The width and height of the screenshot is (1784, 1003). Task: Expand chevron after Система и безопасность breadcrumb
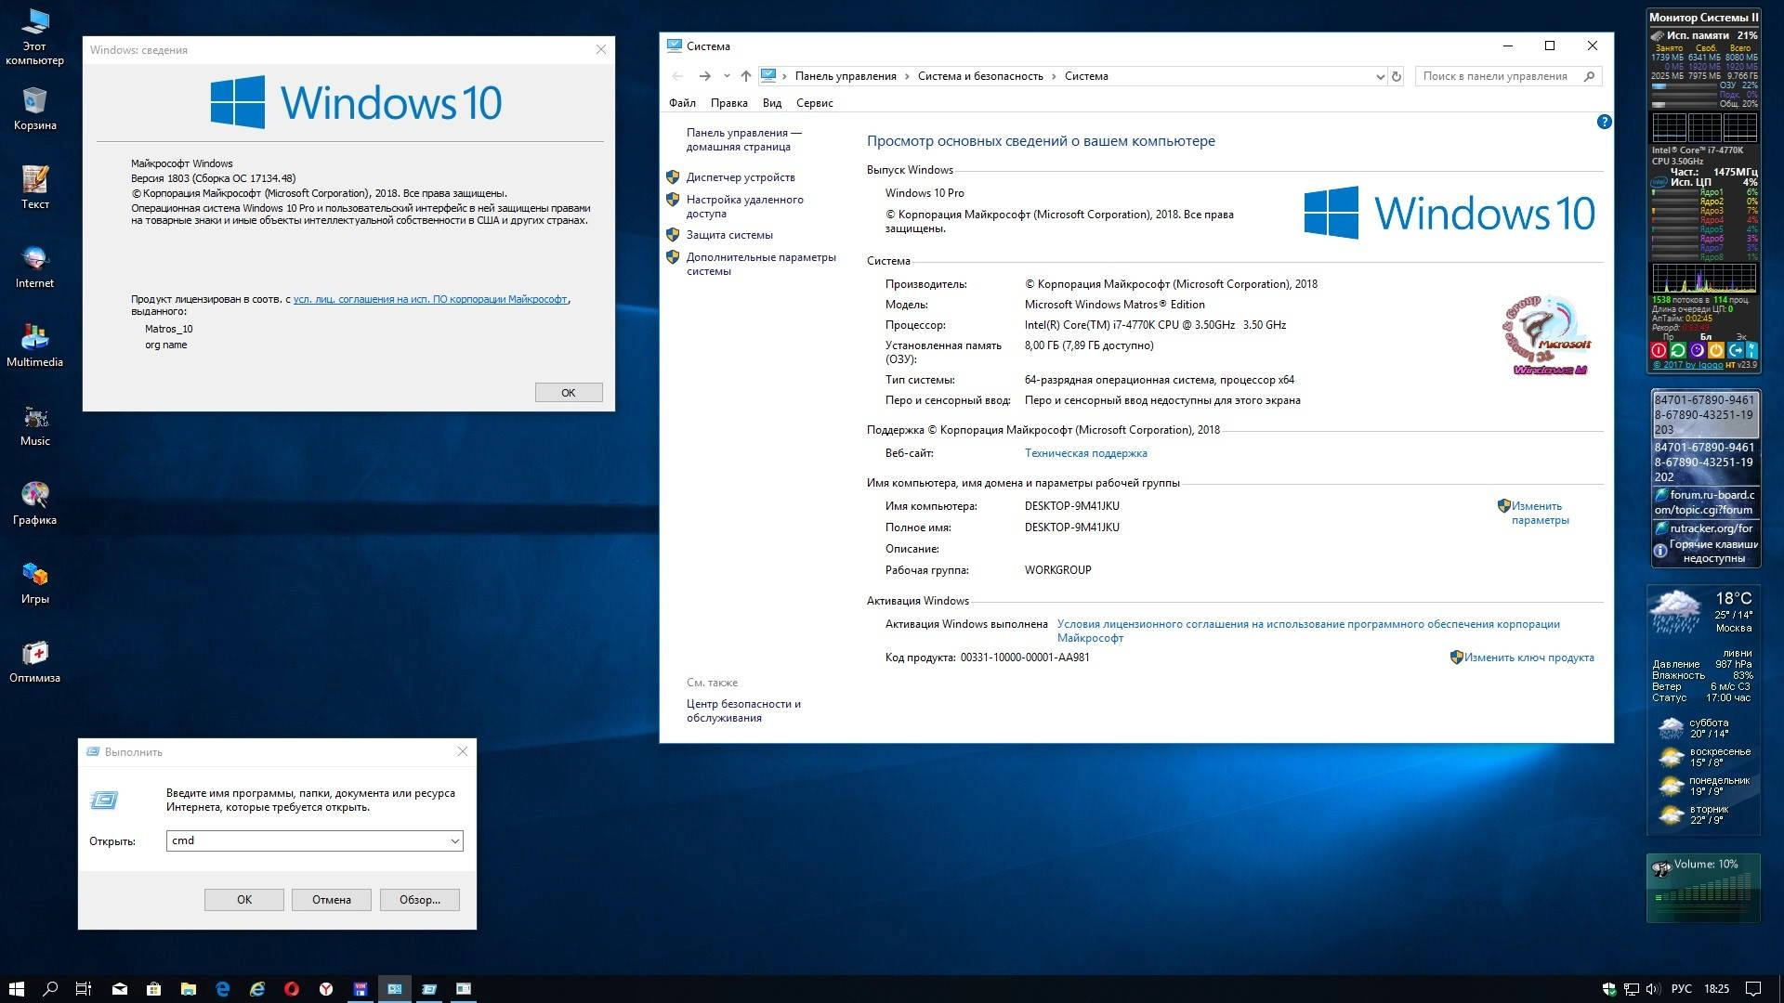click(1054, 76)
